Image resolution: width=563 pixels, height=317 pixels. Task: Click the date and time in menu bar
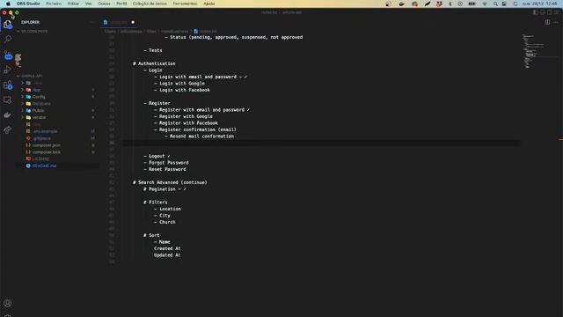click(x=539, y=4)
